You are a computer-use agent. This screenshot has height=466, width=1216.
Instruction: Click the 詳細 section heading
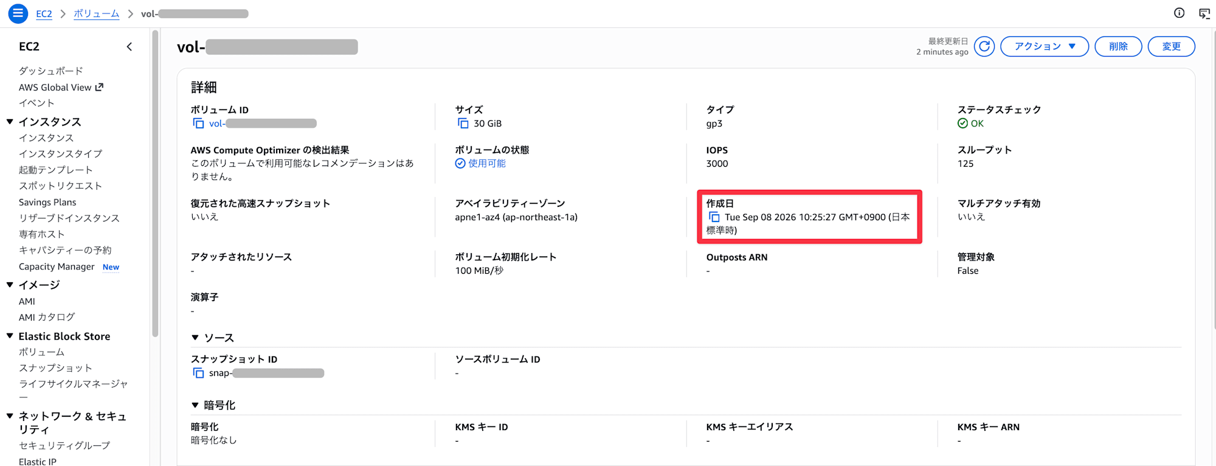(204, 88)
